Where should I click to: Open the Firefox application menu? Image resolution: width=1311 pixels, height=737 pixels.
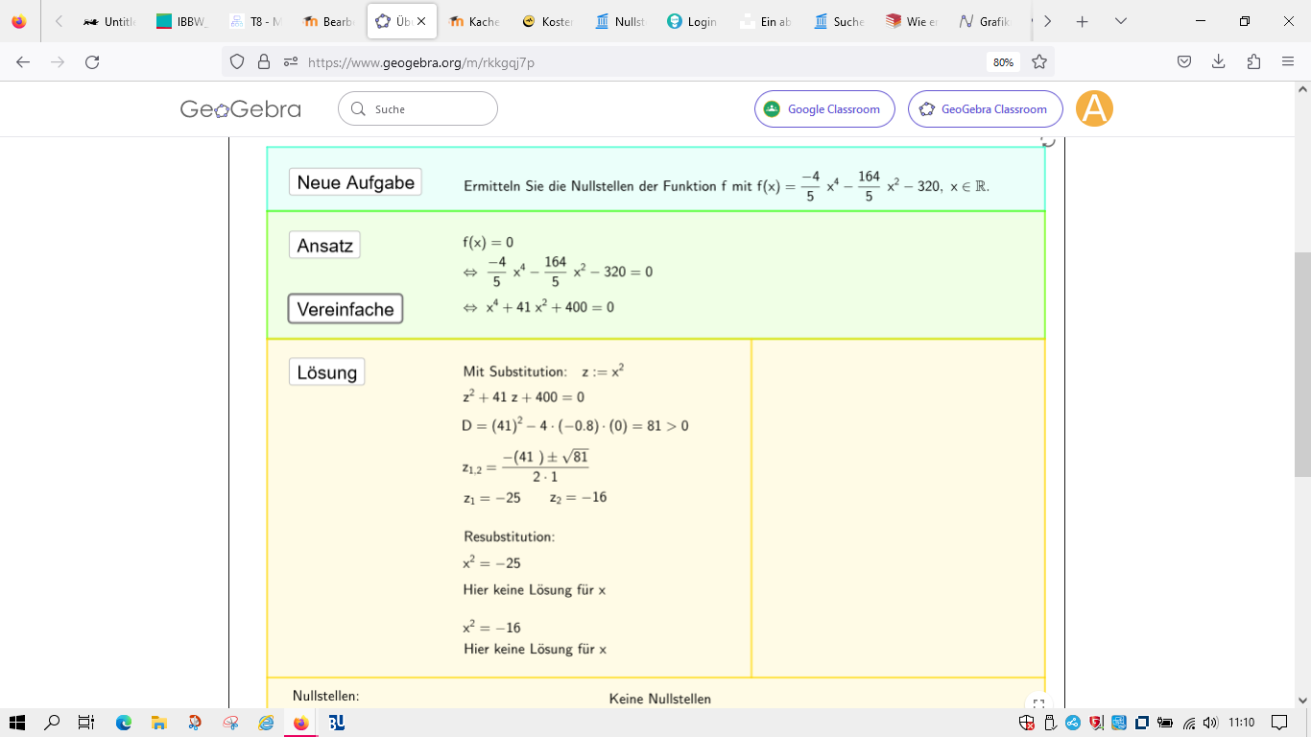tap(1288, 62)
